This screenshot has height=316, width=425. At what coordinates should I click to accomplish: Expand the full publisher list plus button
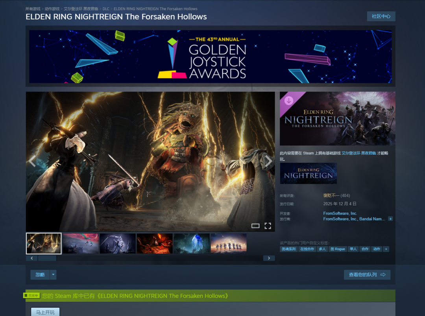point(390,219)
